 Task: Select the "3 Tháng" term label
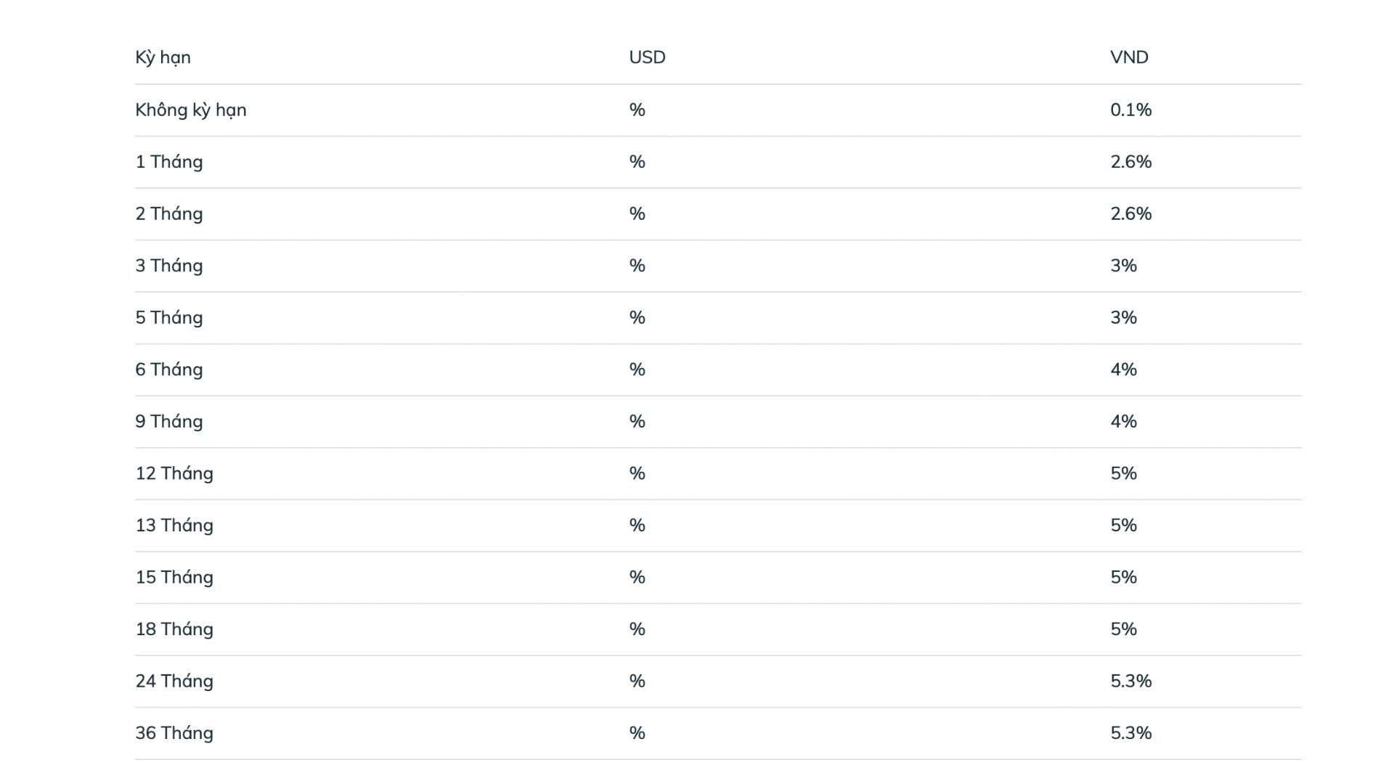pos(168,266)
